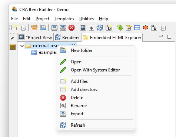
Task: Click the notepad with pencil toolbar icon
Action: tap(129, 28)
